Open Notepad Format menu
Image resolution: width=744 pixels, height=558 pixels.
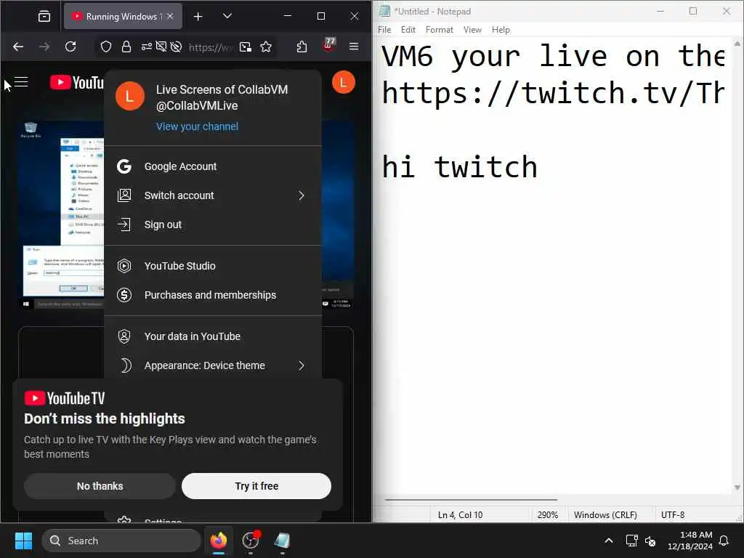440,30
